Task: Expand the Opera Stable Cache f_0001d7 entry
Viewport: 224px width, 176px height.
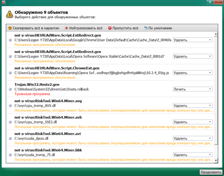Action: (10, 56)
